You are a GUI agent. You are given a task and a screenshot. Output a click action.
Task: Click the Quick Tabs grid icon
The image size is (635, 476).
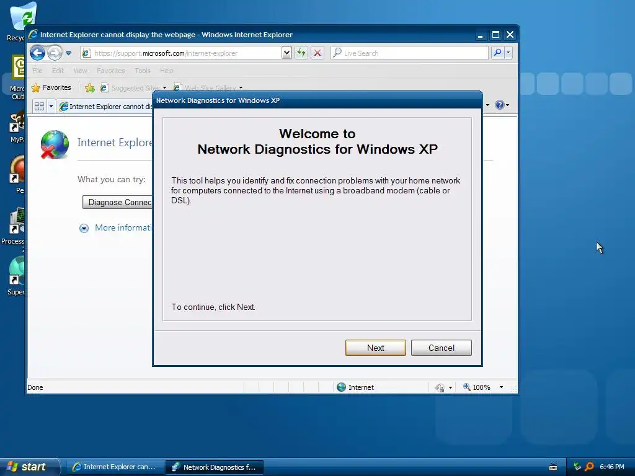click(x=39, y=107)
